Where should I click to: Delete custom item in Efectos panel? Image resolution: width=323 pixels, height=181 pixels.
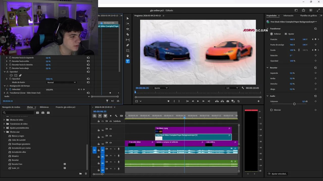pyautogui.click(x=86, y=173)
